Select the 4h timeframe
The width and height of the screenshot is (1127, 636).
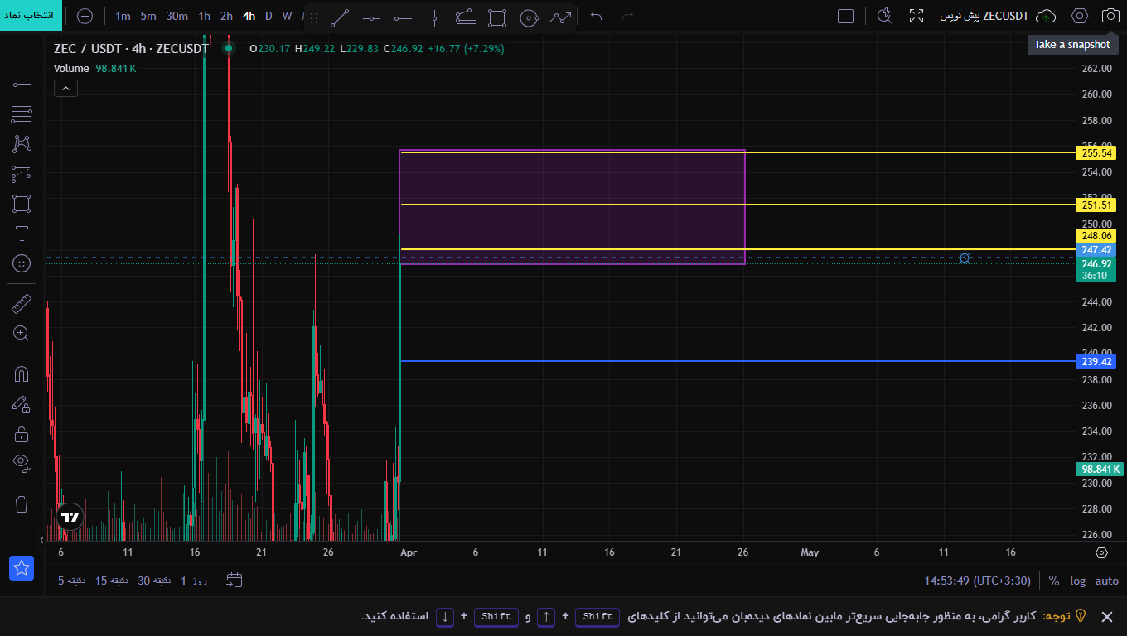[x=249, y=16]
